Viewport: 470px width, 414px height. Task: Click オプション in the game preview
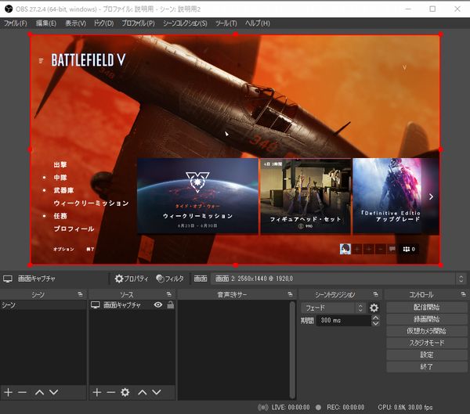tap(63, 249)
